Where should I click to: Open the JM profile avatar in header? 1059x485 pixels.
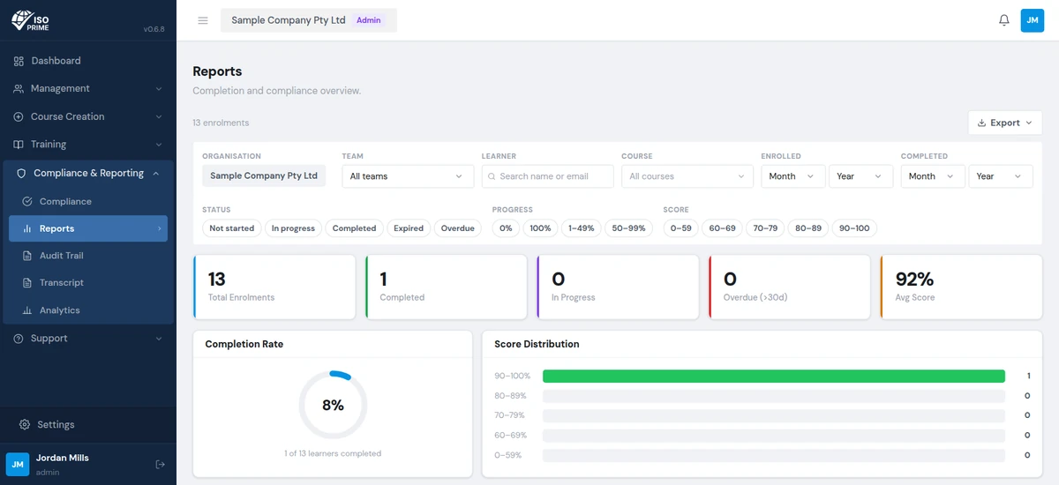(x=1033, y=20)
